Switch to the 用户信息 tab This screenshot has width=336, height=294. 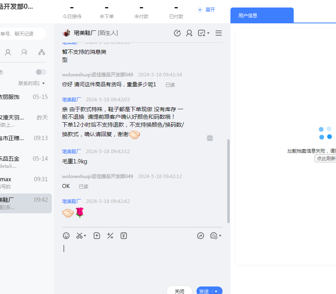(248, 15)
